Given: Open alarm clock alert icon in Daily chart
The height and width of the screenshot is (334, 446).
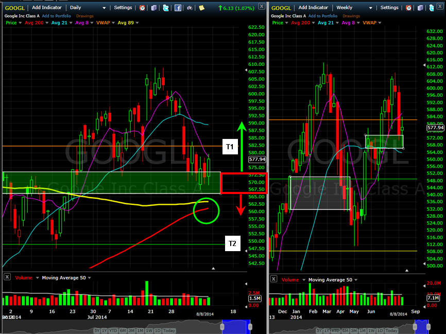Looking at the screenshot, I should [142, 8].
